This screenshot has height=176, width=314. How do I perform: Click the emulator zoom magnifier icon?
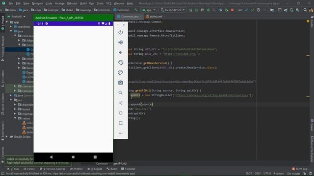click(x=121, y=93)
